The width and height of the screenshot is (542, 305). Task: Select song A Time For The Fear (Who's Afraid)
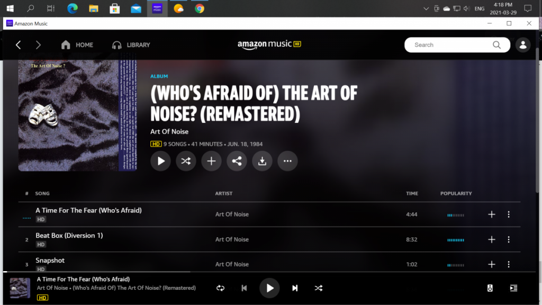pos(88,210)
